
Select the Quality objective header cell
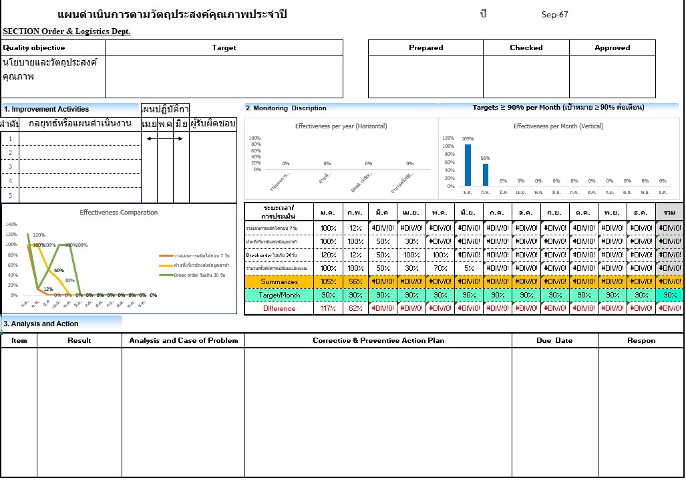coord(53,47)
